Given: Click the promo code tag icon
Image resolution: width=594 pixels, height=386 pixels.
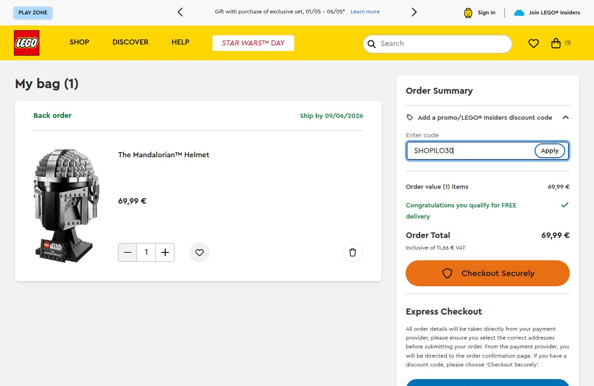Looking at the screenshot, I should click(410, 117).
